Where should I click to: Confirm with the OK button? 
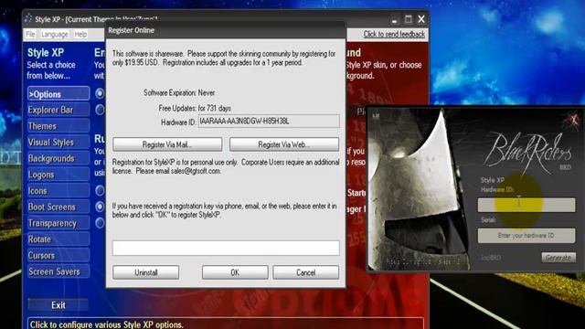pos(235,272)
